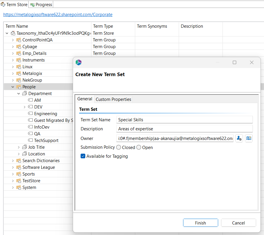Switch to the Custom Properties tab
264x235 pixels.
point(113,99)
